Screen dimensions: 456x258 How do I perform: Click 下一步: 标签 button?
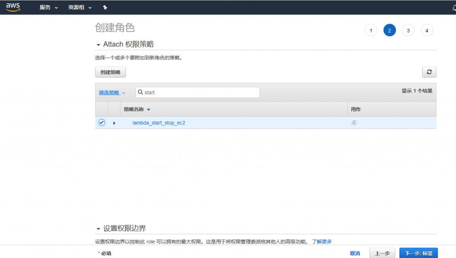pyautogui.click(x=418, y=253)
